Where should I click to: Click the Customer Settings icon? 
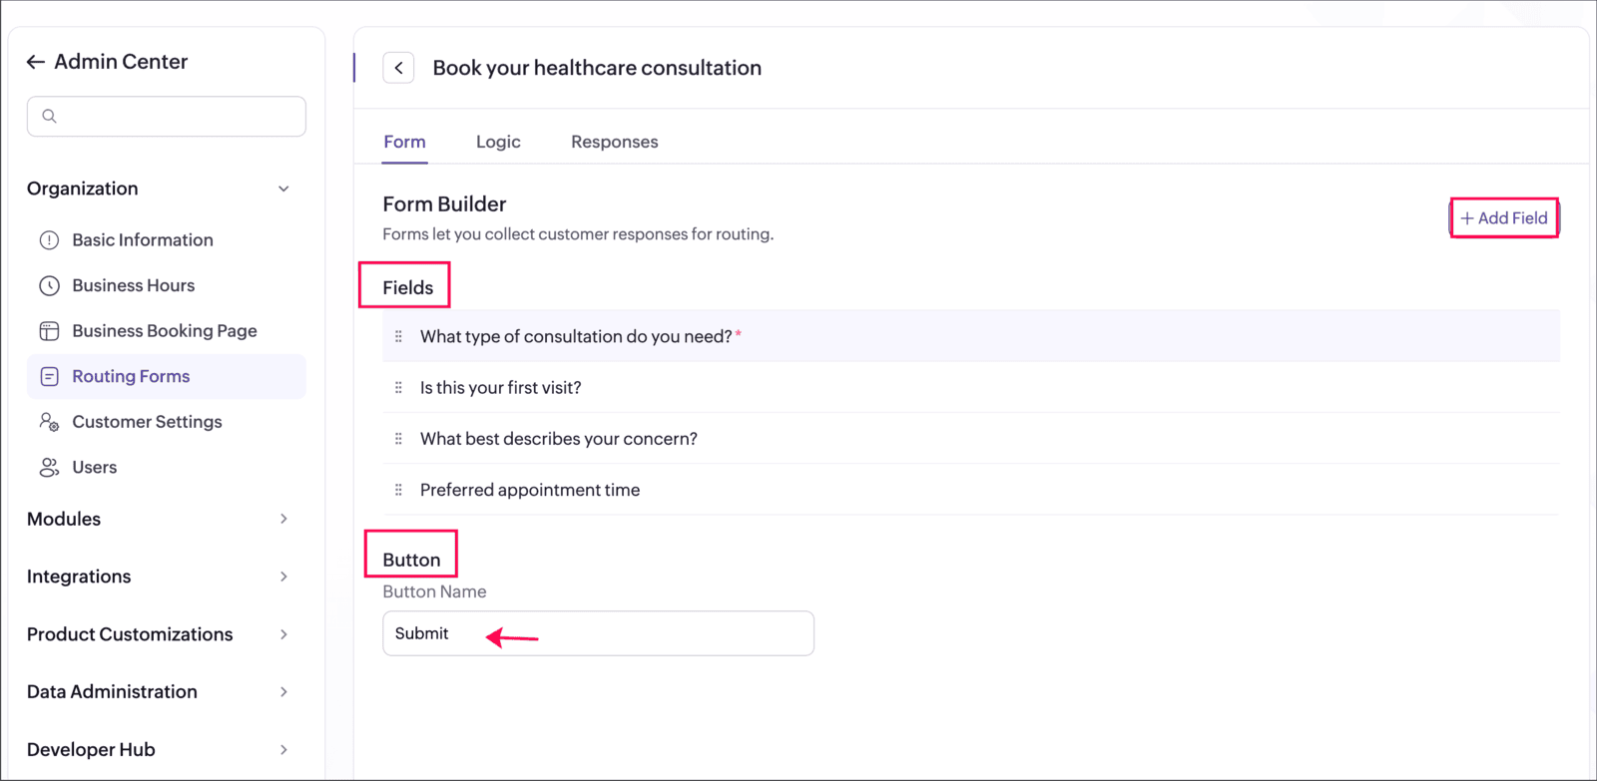(x=49, y=422)
